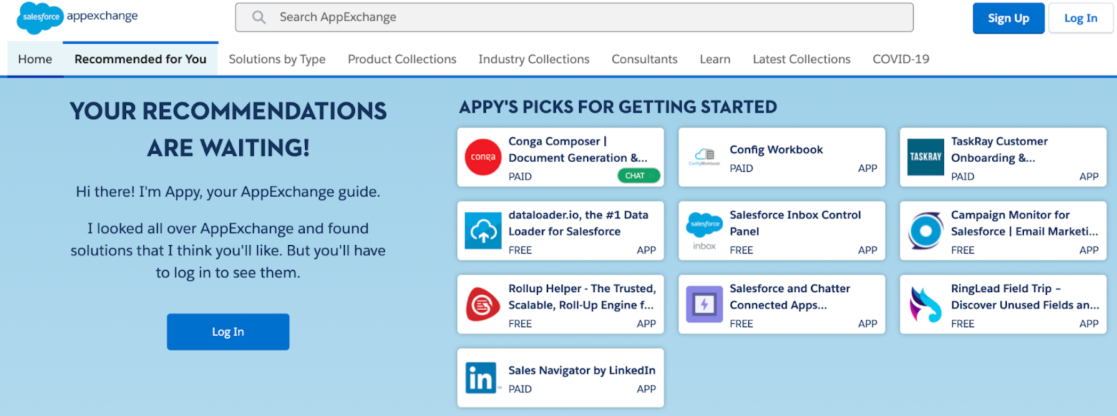
Task: Select the Recommended for You tab
Action: tap(140, 59)
